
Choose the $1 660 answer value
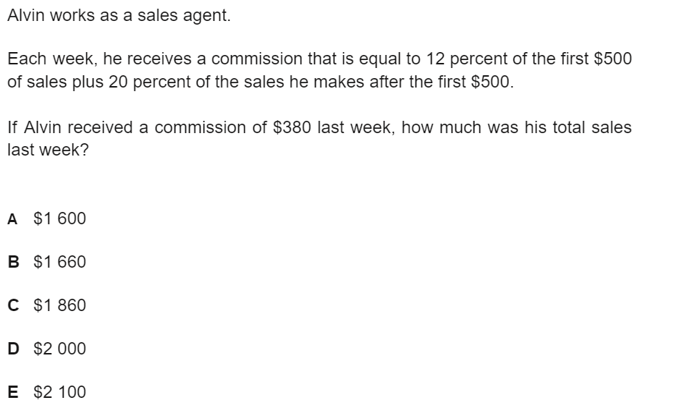click(x=59, y=262)
